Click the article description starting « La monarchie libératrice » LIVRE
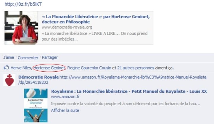214x124 pixels. pyautogui.click(x=94, y=36)
